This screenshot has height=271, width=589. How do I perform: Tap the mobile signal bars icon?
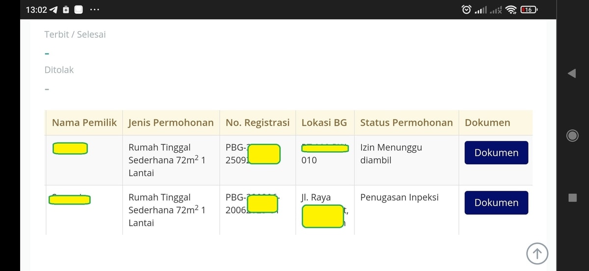click(x=482, y=9)
